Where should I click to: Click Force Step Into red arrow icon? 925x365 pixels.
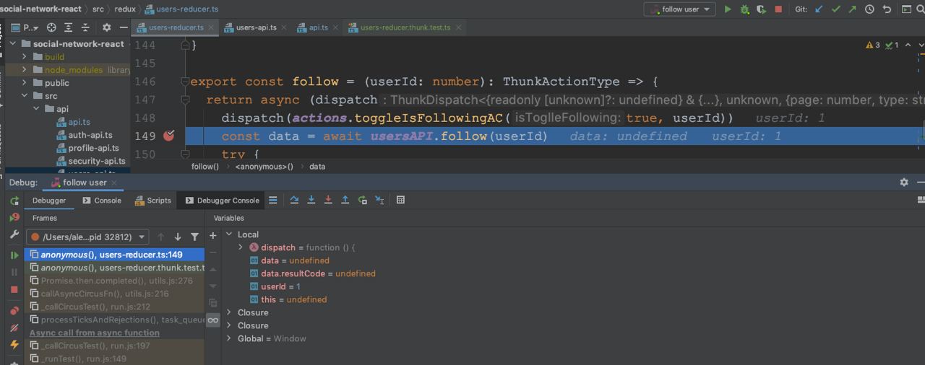point(328,200)
